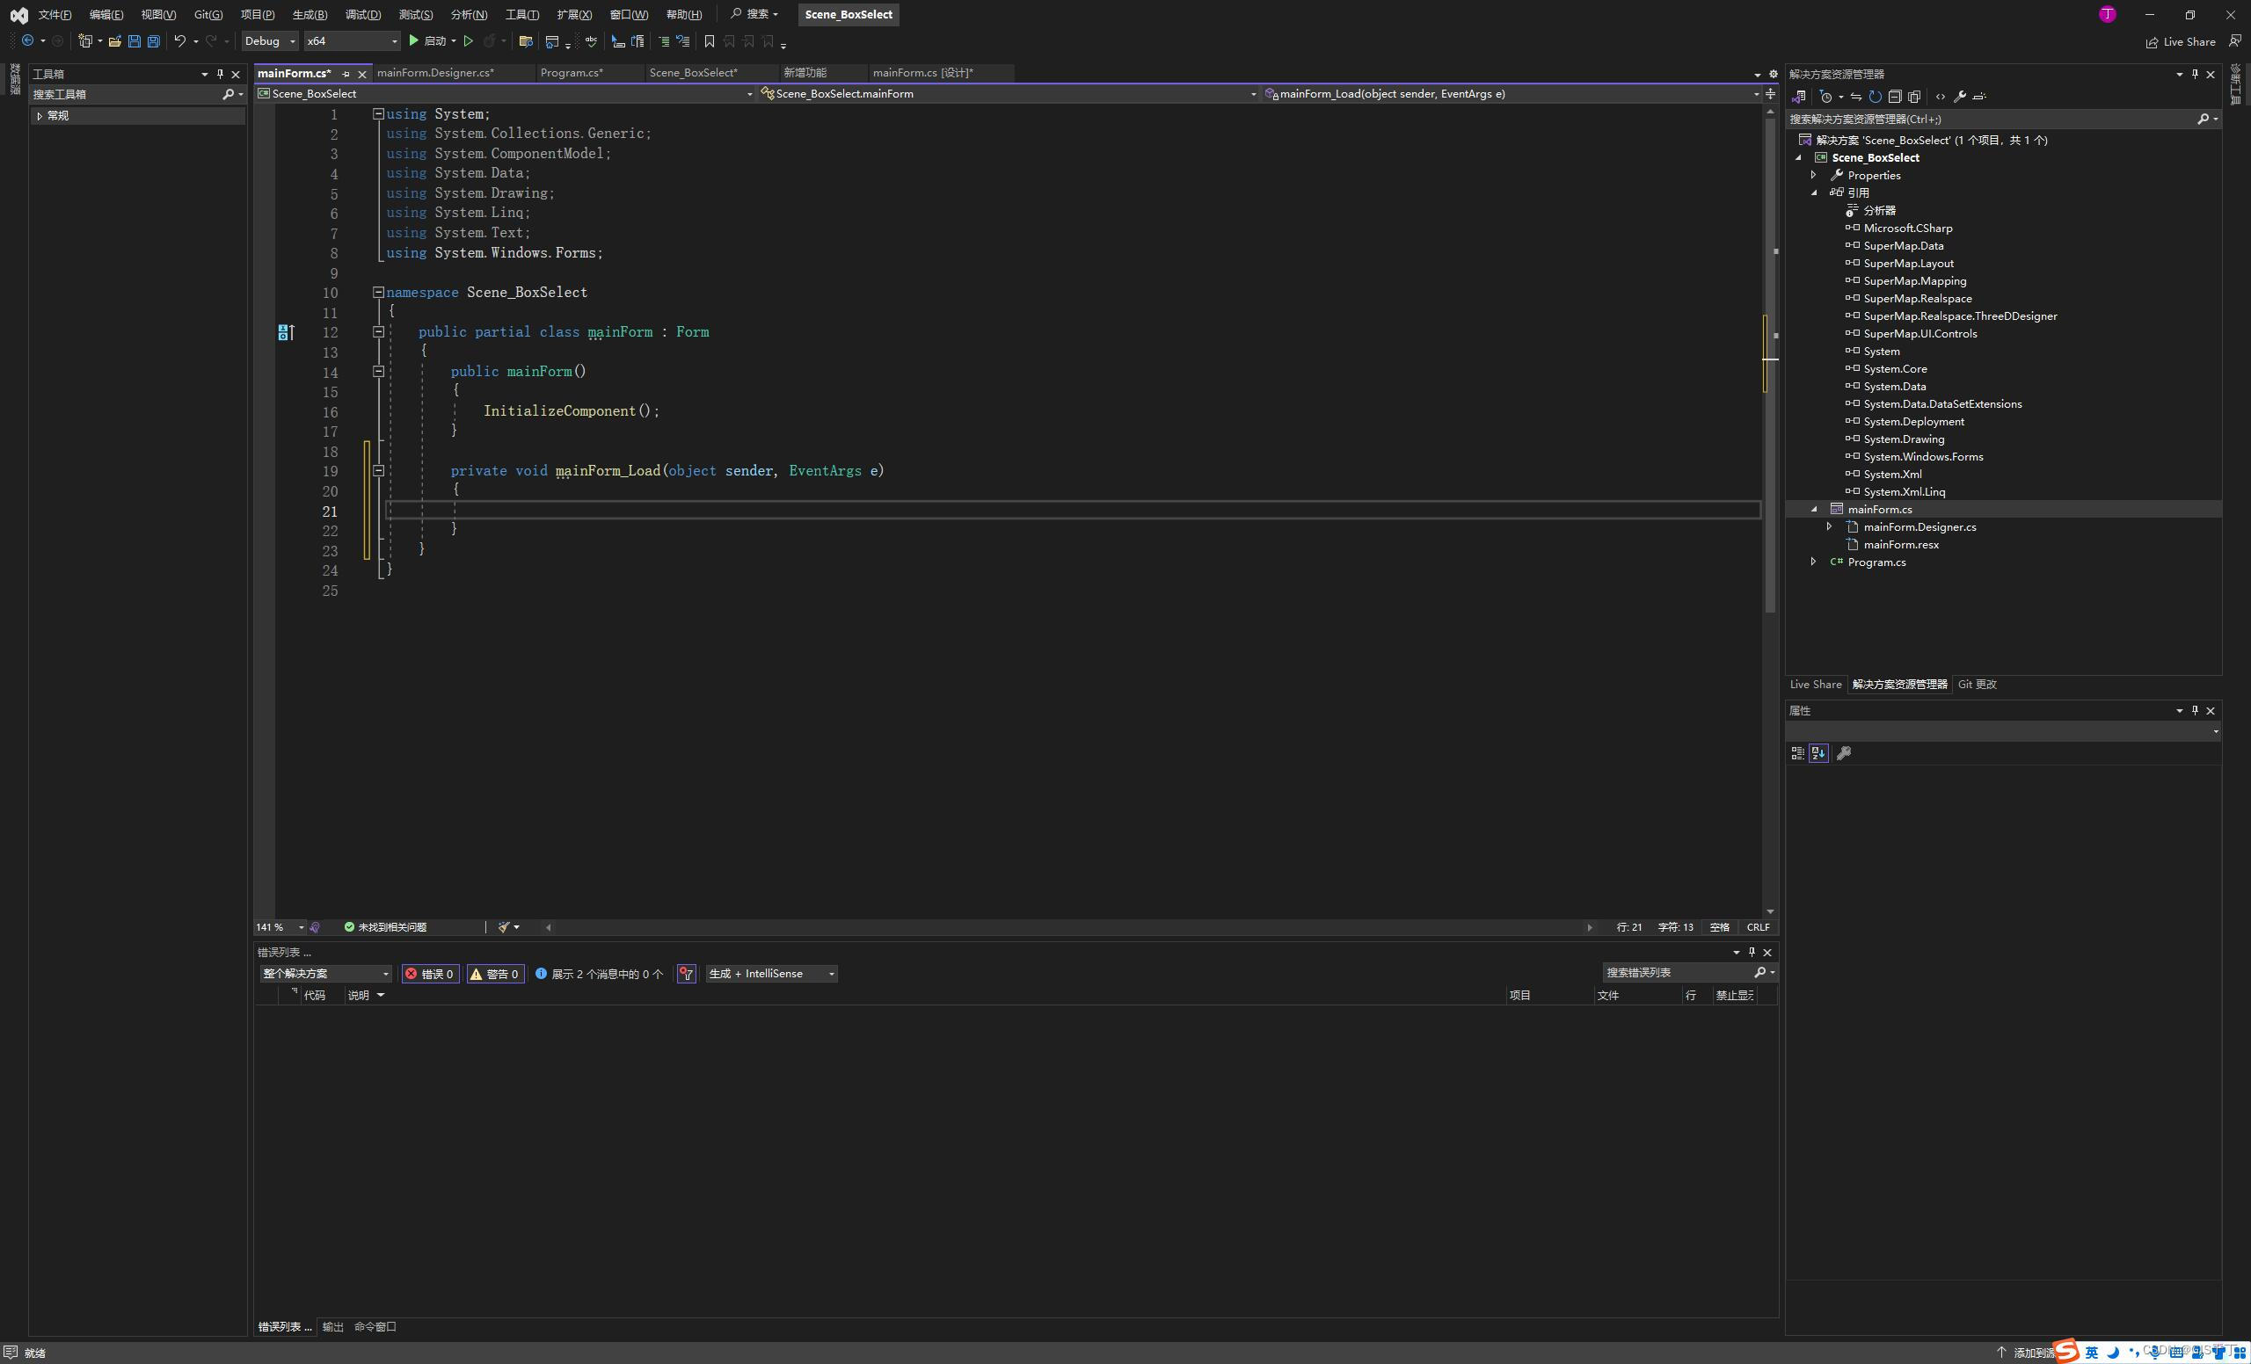Click Switch Views icon in Solution Explorer
2251x1364 pixels.
(1799, 97)
